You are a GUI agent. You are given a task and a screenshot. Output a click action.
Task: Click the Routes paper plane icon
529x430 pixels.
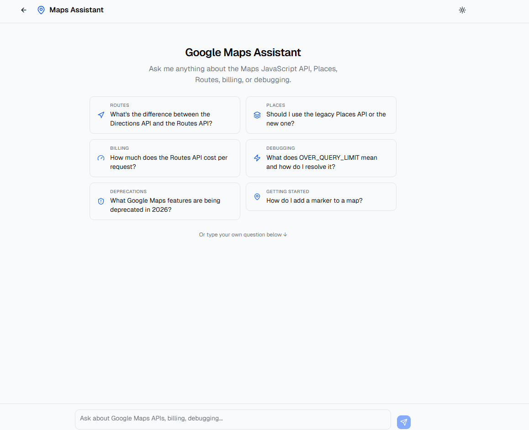tap(101, 115)
